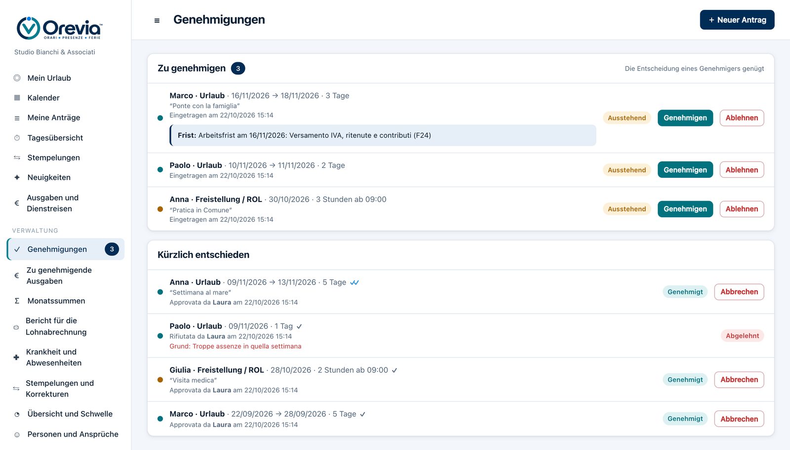Reject Anna's Freistellung / ROL request
This screenshot has height=450, width=790.
[742, 209]
